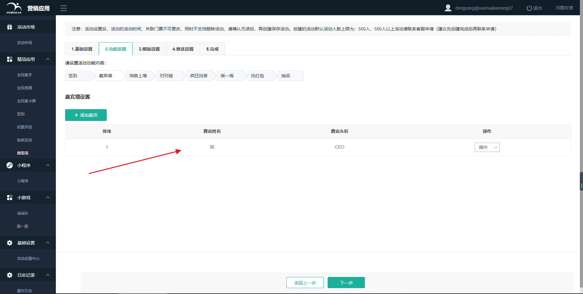
Task: Select the 嘉宾墙 function step
Action: (x=110, y=76)
